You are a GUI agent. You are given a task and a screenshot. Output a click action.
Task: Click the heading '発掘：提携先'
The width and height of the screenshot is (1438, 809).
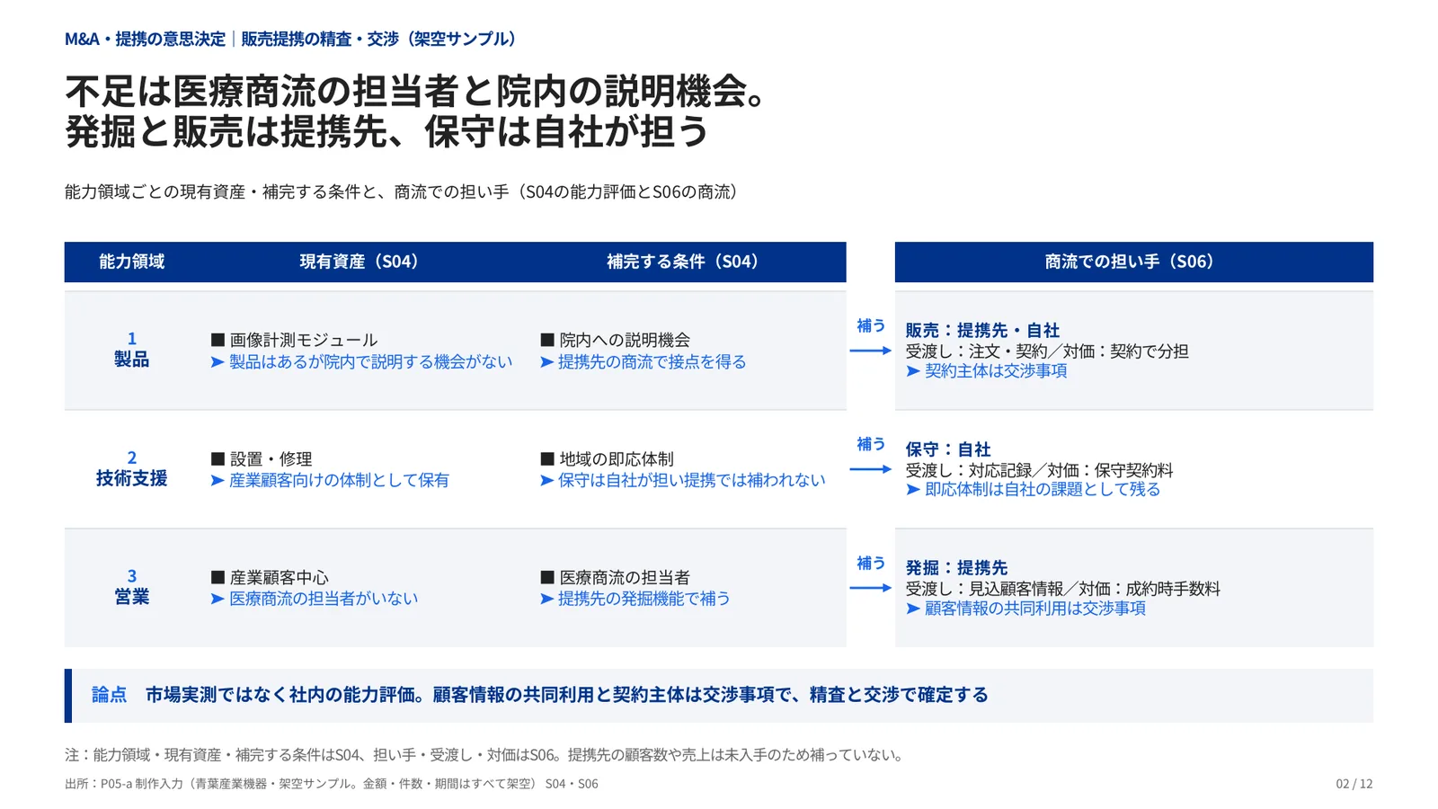click(956, 567)
